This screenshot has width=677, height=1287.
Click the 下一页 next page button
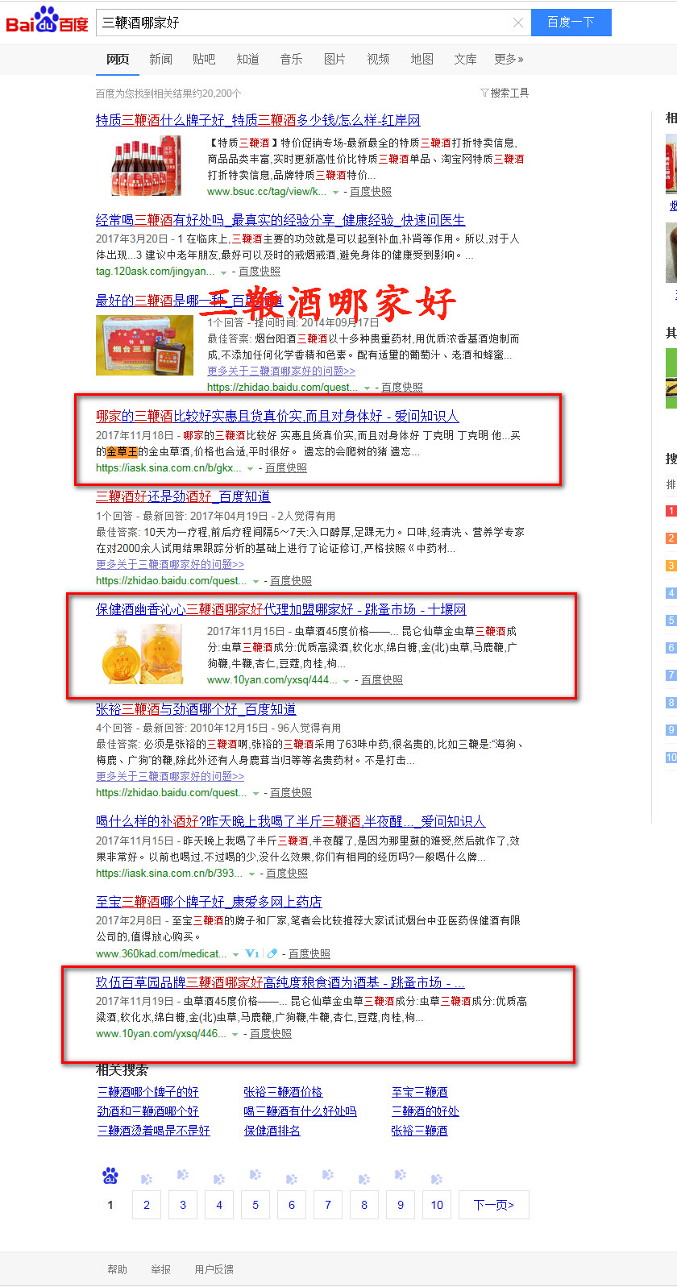494,1205
